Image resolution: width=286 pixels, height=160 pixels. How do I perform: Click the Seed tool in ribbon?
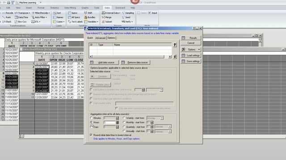(126, 17)
